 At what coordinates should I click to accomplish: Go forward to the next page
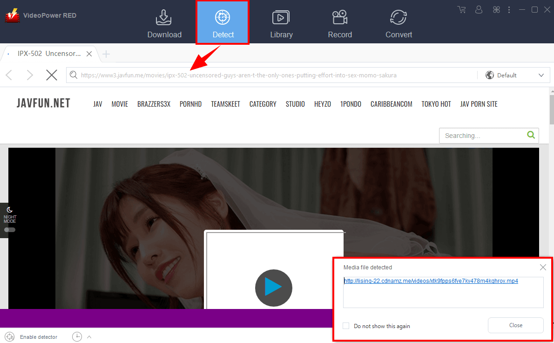click(30, 75)
